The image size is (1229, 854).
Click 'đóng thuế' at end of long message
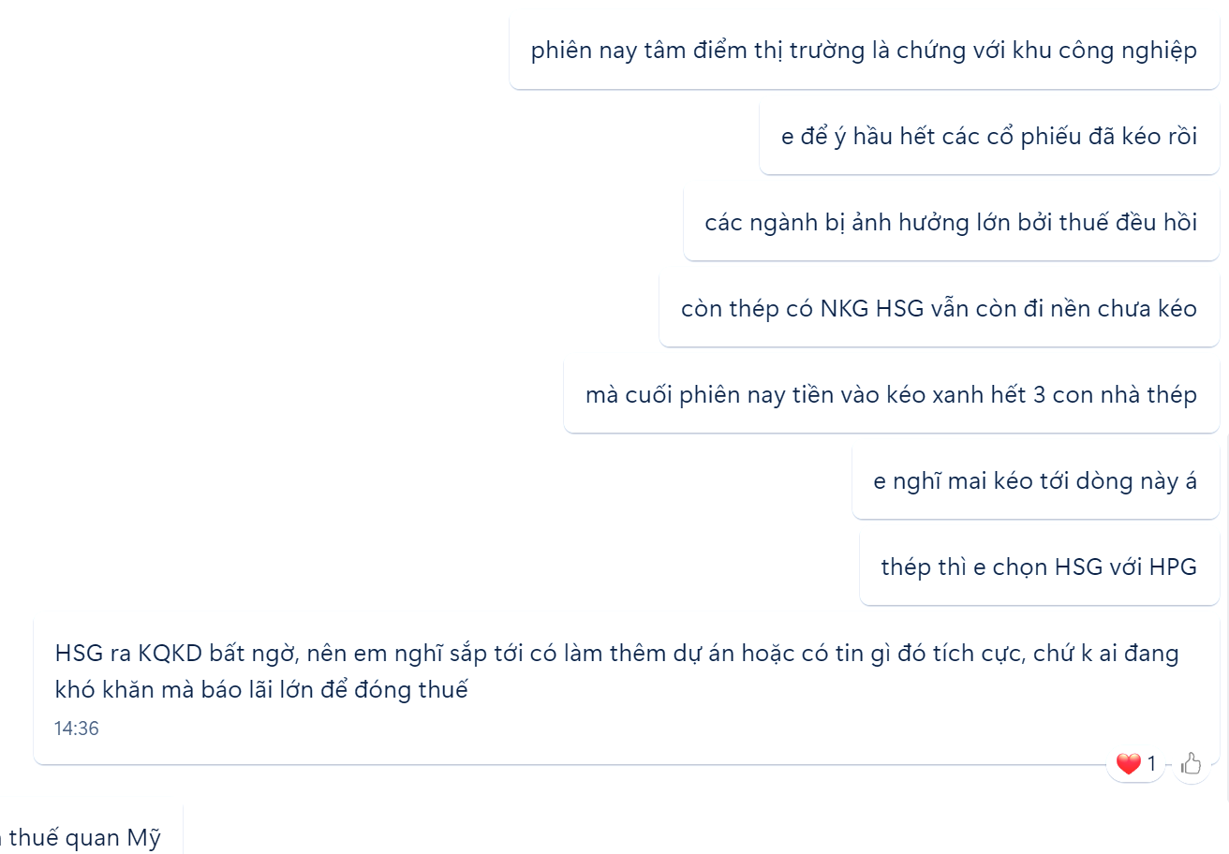424,692
